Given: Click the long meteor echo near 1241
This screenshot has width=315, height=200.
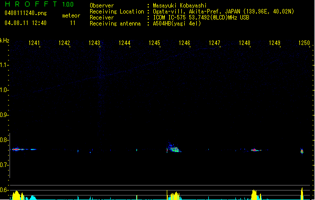Looking at the screenshot, I should (24, 149).
